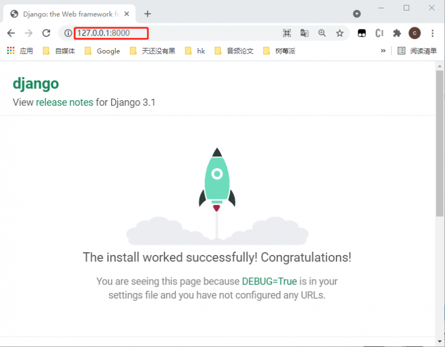Click the page's vertical scrollbar thumb

coord(439,144)
